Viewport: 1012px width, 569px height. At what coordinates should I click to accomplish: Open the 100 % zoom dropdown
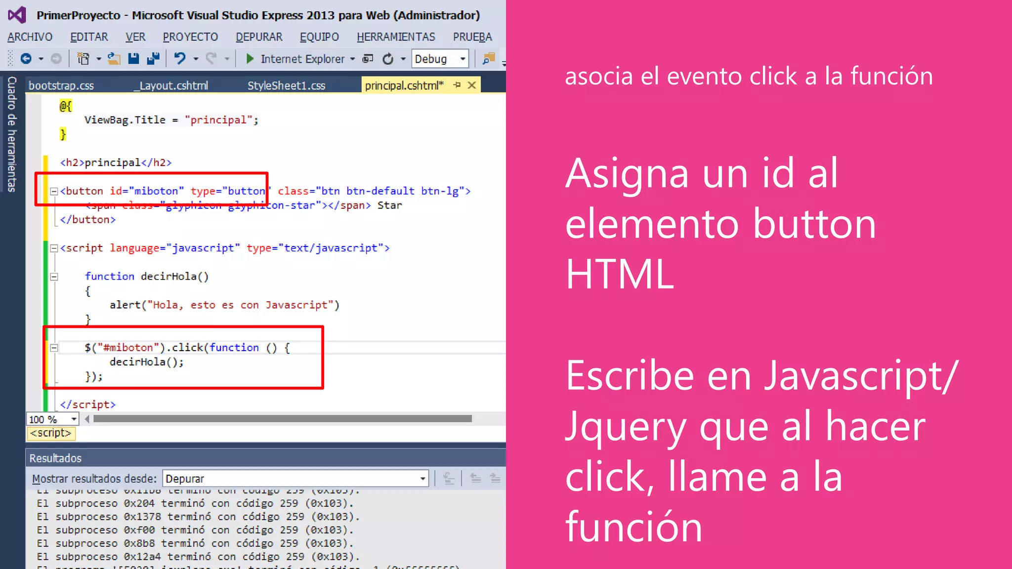(x=74, y=419)
